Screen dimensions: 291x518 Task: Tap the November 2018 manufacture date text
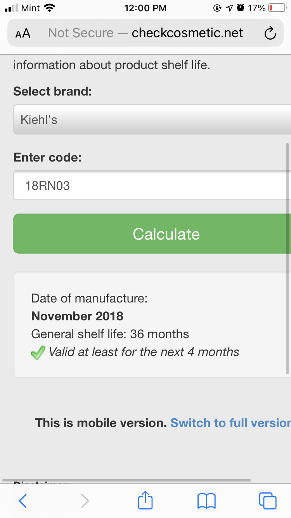click(x=77, y=316)
